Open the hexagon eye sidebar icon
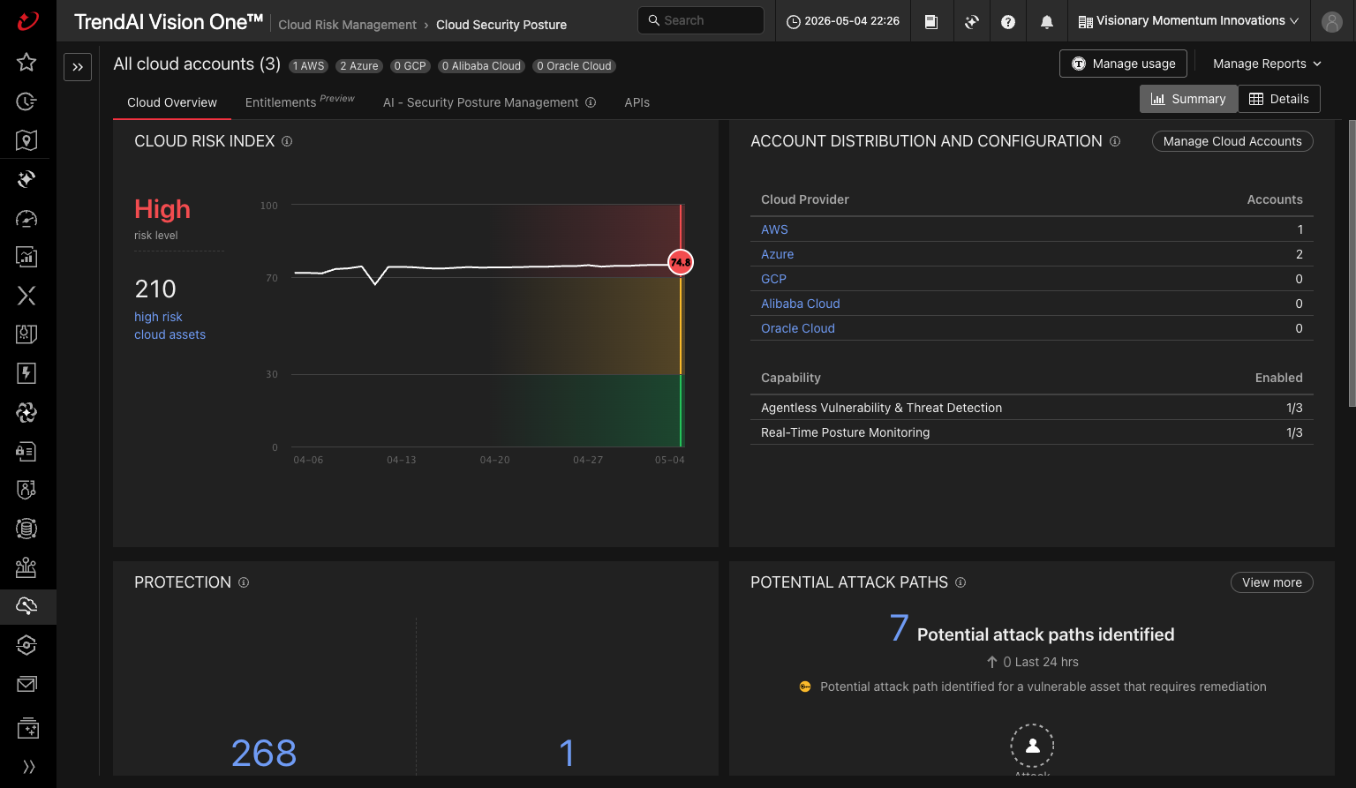The width and height of the screenshot is (1356, 788). pyautogui.click(x=26, y=645)
